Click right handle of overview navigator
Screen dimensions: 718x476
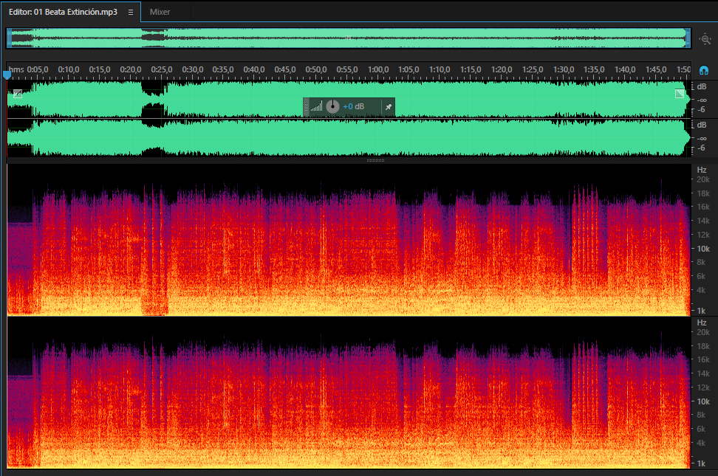tap(687, 38)
